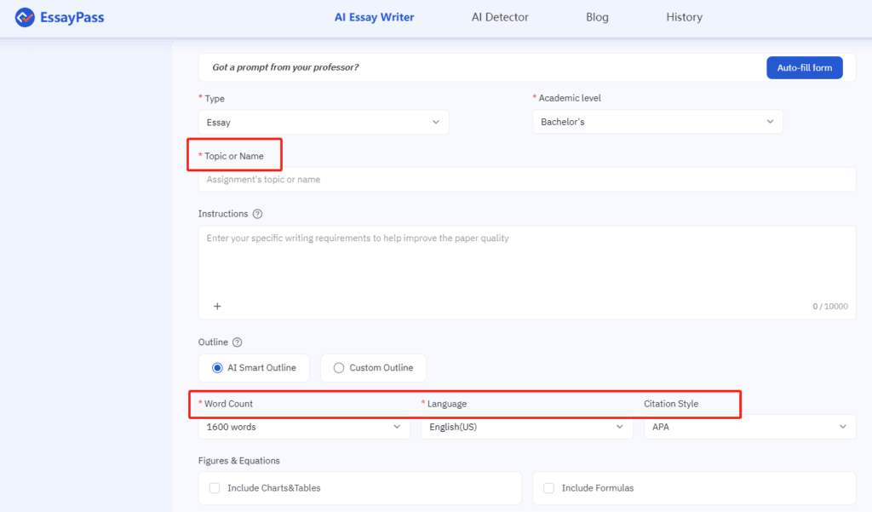Open the Instructions help tooltip icon

(258, 213)
